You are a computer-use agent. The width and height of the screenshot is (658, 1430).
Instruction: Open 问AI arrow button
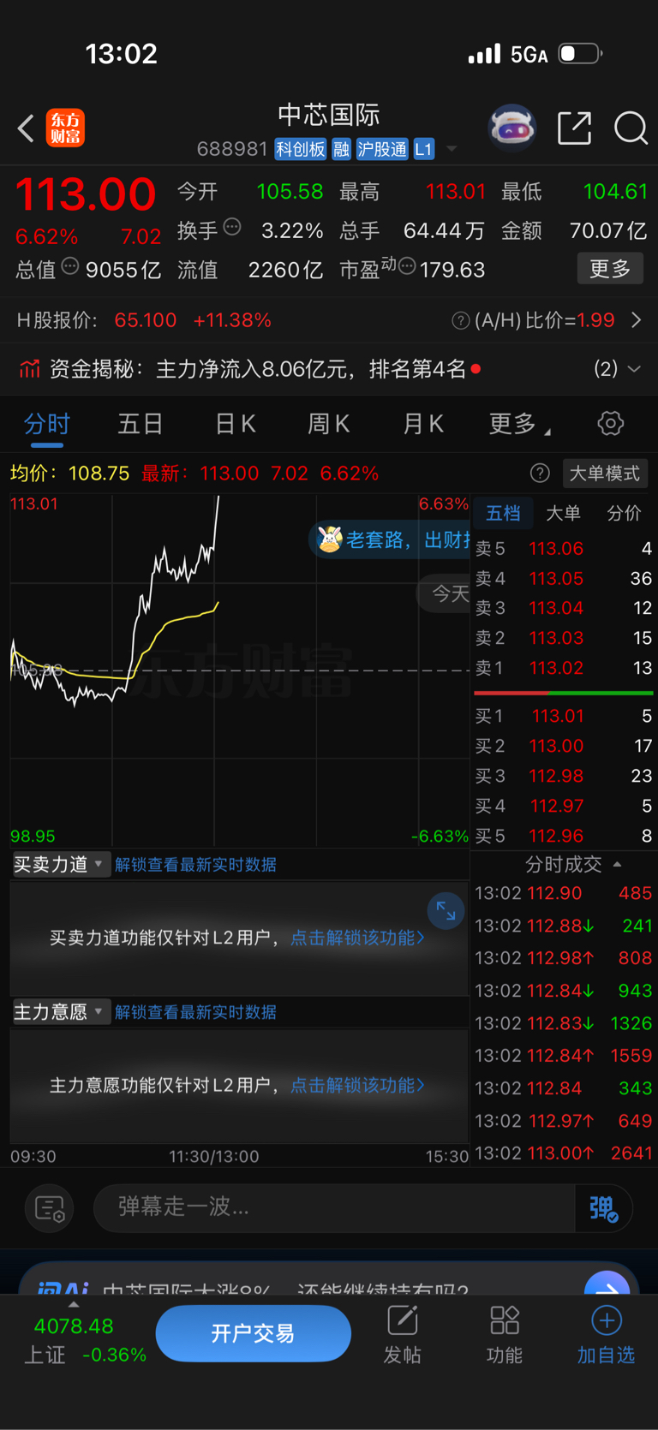pos(607,1284)
